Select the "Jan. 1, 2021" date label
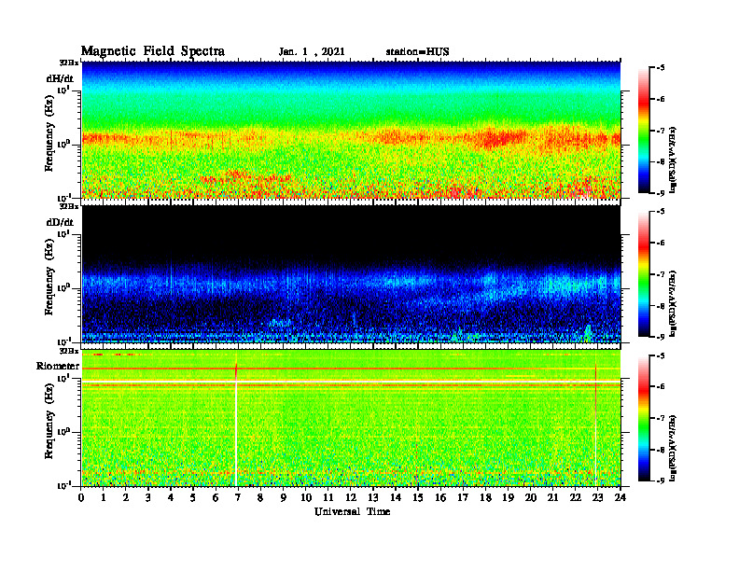Viewport: 739px width, 571px height. (312, 52)
